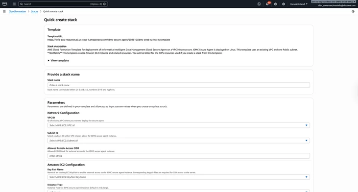Click the search magnifier icon
Image resolution: width=358 pixels, height=192 pixels.
pyautogui.click(x=22, y=4)
